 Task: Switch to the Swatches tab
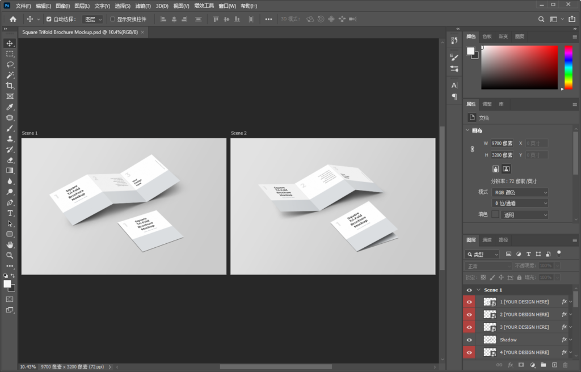pos(487,36)
